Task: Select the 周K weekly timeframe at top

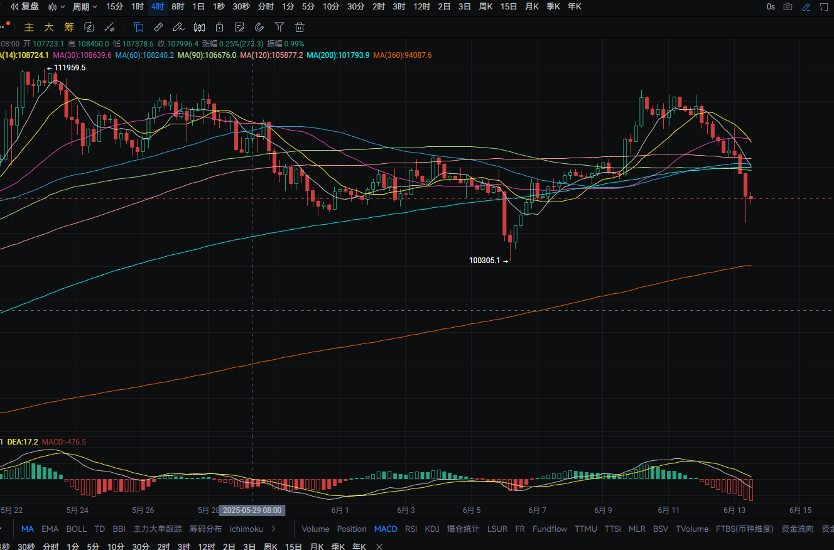Action: (x=485, y=7)
